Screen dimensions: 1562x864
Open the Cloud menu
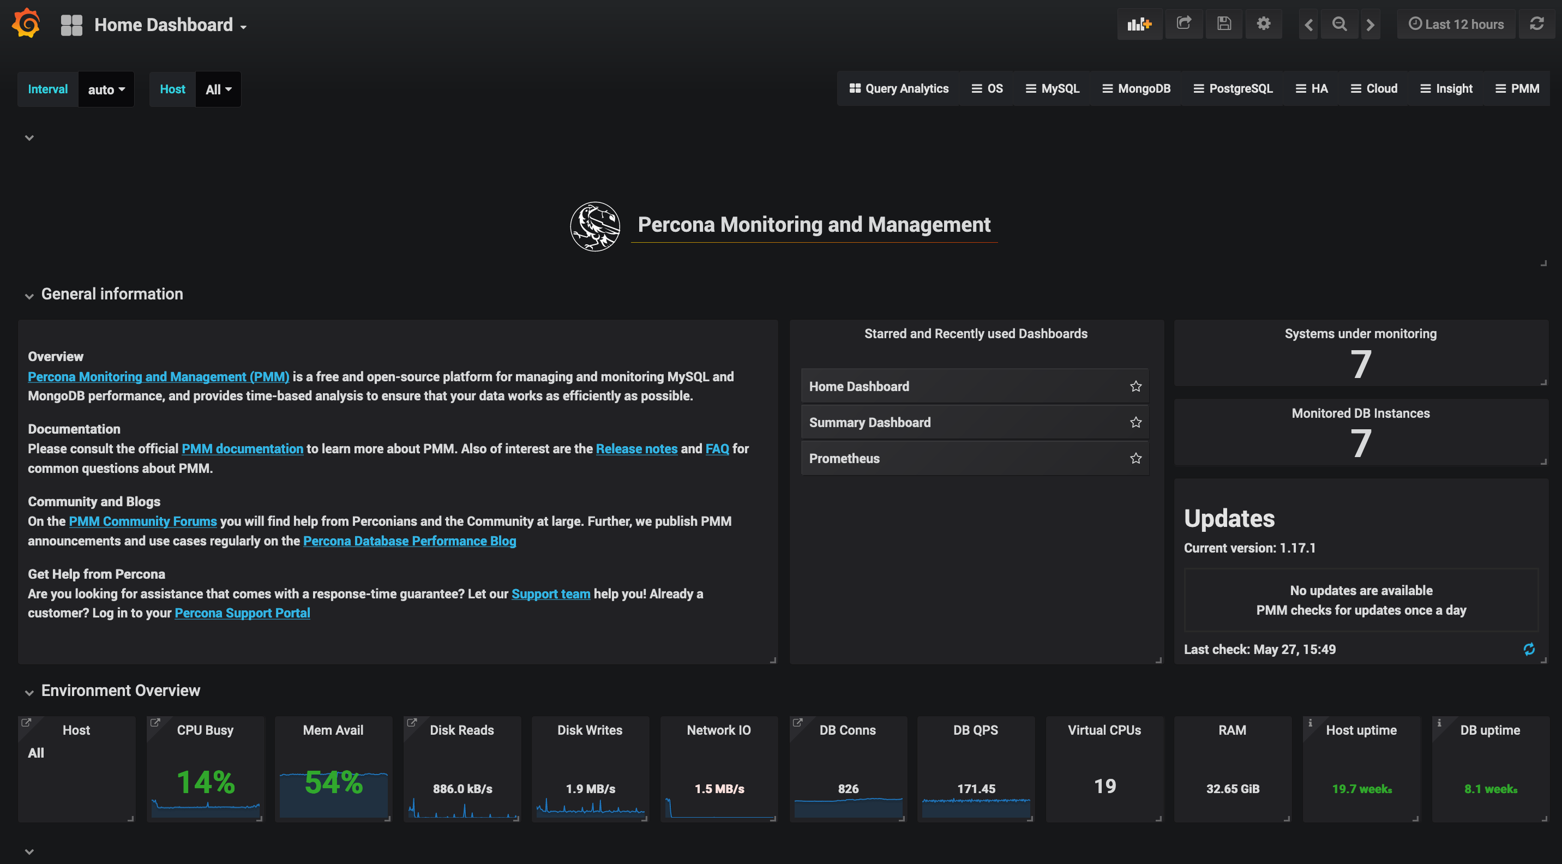1374,88
